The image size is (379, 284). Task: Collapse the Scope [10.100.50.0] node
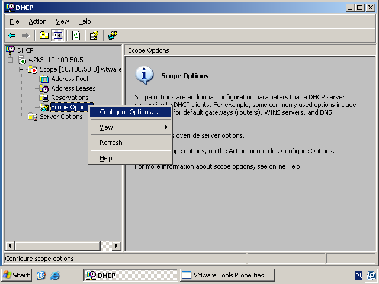pos(21,69)
